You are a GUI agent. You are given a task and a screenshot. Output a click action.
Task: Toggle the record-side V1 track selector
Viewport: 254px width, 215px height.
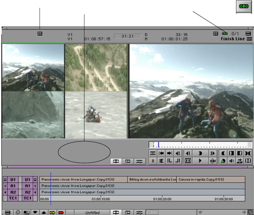tap(28, 180)
